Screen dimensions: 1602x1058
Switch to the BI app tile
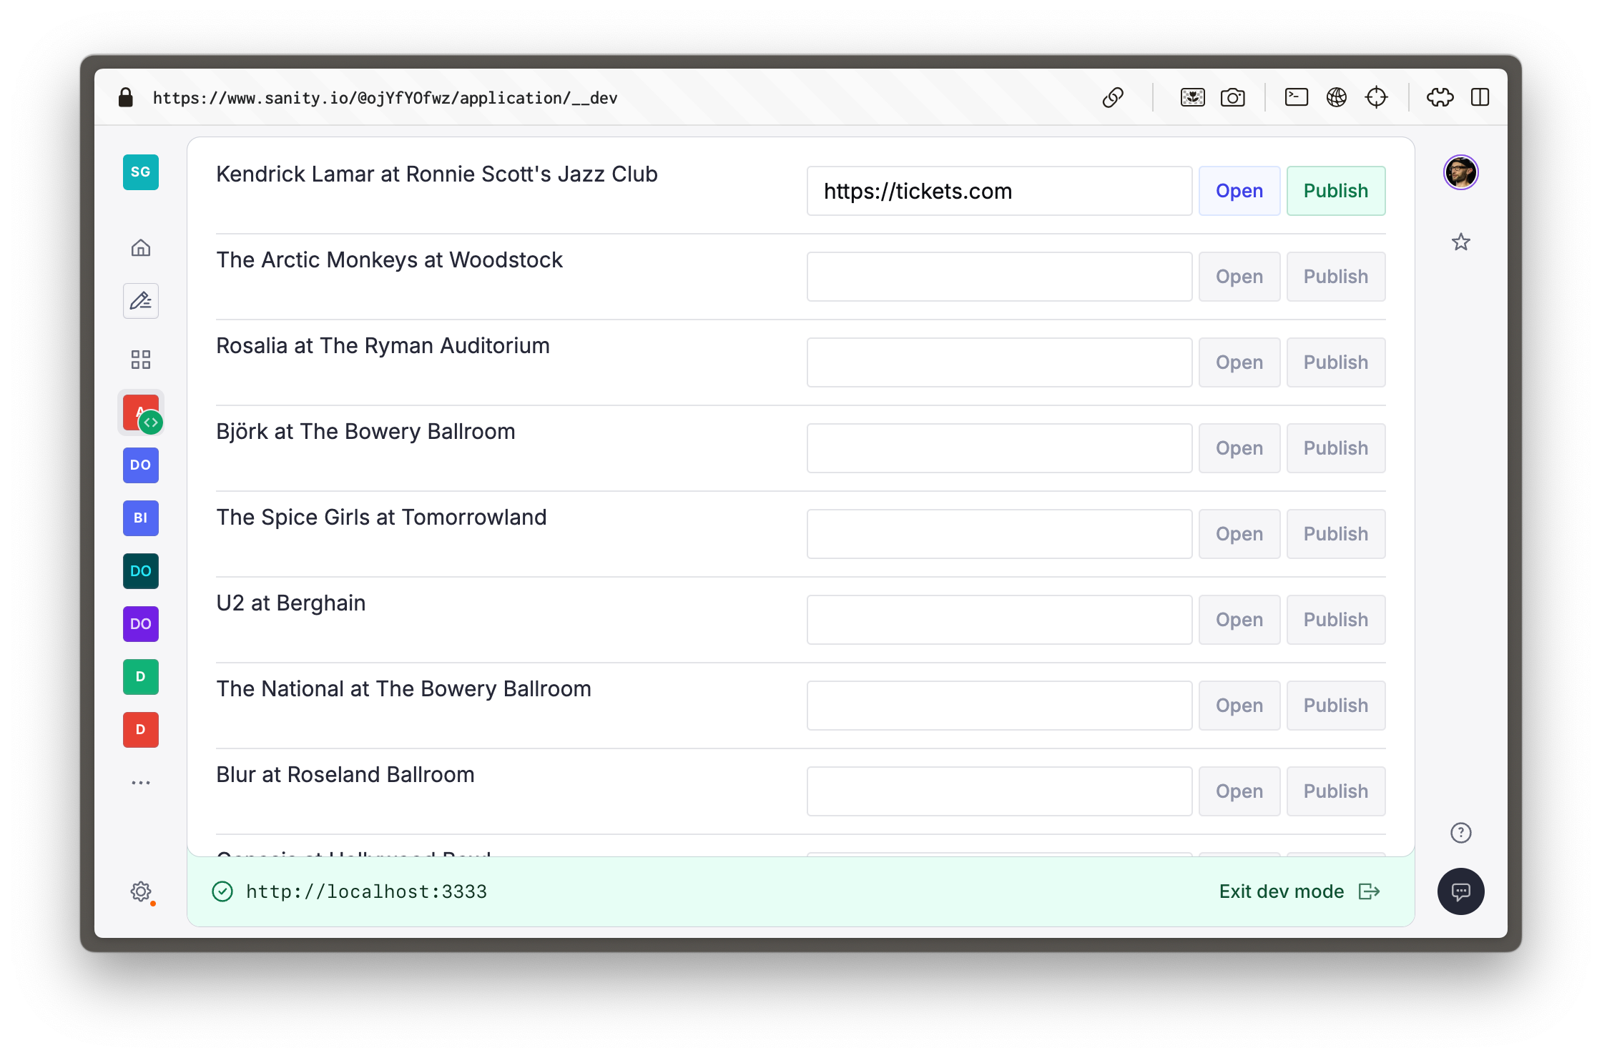pyautogui.click(x=141, y=518)
